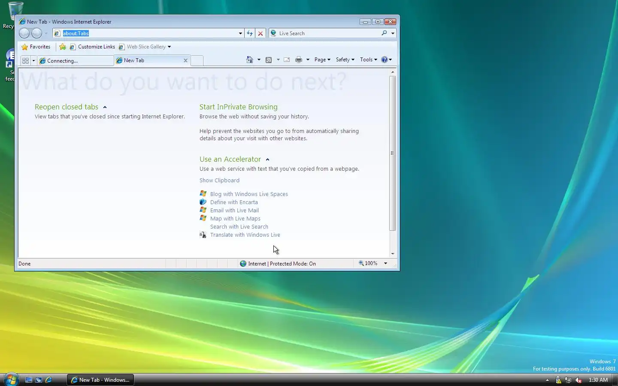This screenshot has width=618, height=386.
Task: Open the Customize Links favorite
Action: point(92,47)
